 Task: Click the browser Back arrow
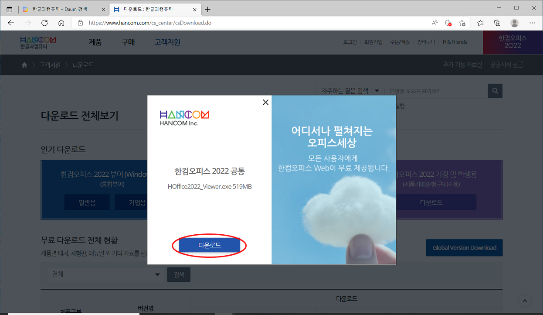tap(11, 23)
